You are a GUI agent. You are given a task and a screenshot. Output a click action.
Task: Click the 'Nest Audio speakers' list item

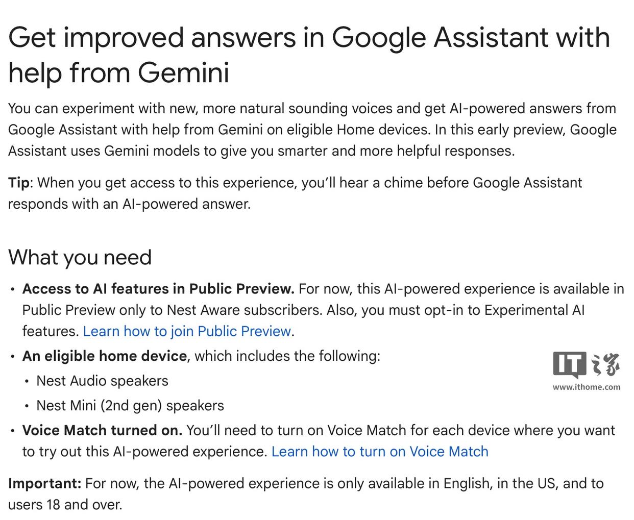(x=102, y=381)
